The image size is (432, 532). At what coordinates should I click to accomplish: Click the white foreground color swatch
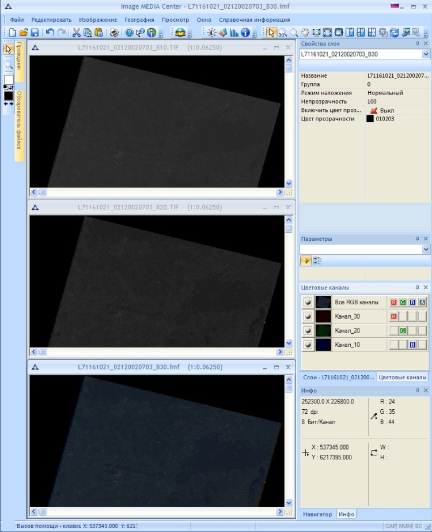(9, 80)
